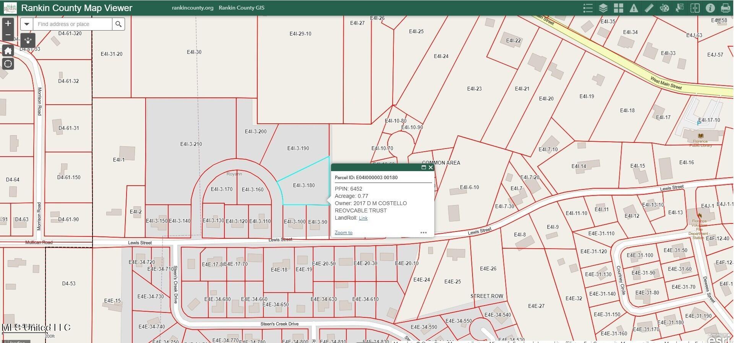This screenshot has width=734, height=343.
Task: Expand the popup's three-dot actions menu
Action: coord(423,233)
